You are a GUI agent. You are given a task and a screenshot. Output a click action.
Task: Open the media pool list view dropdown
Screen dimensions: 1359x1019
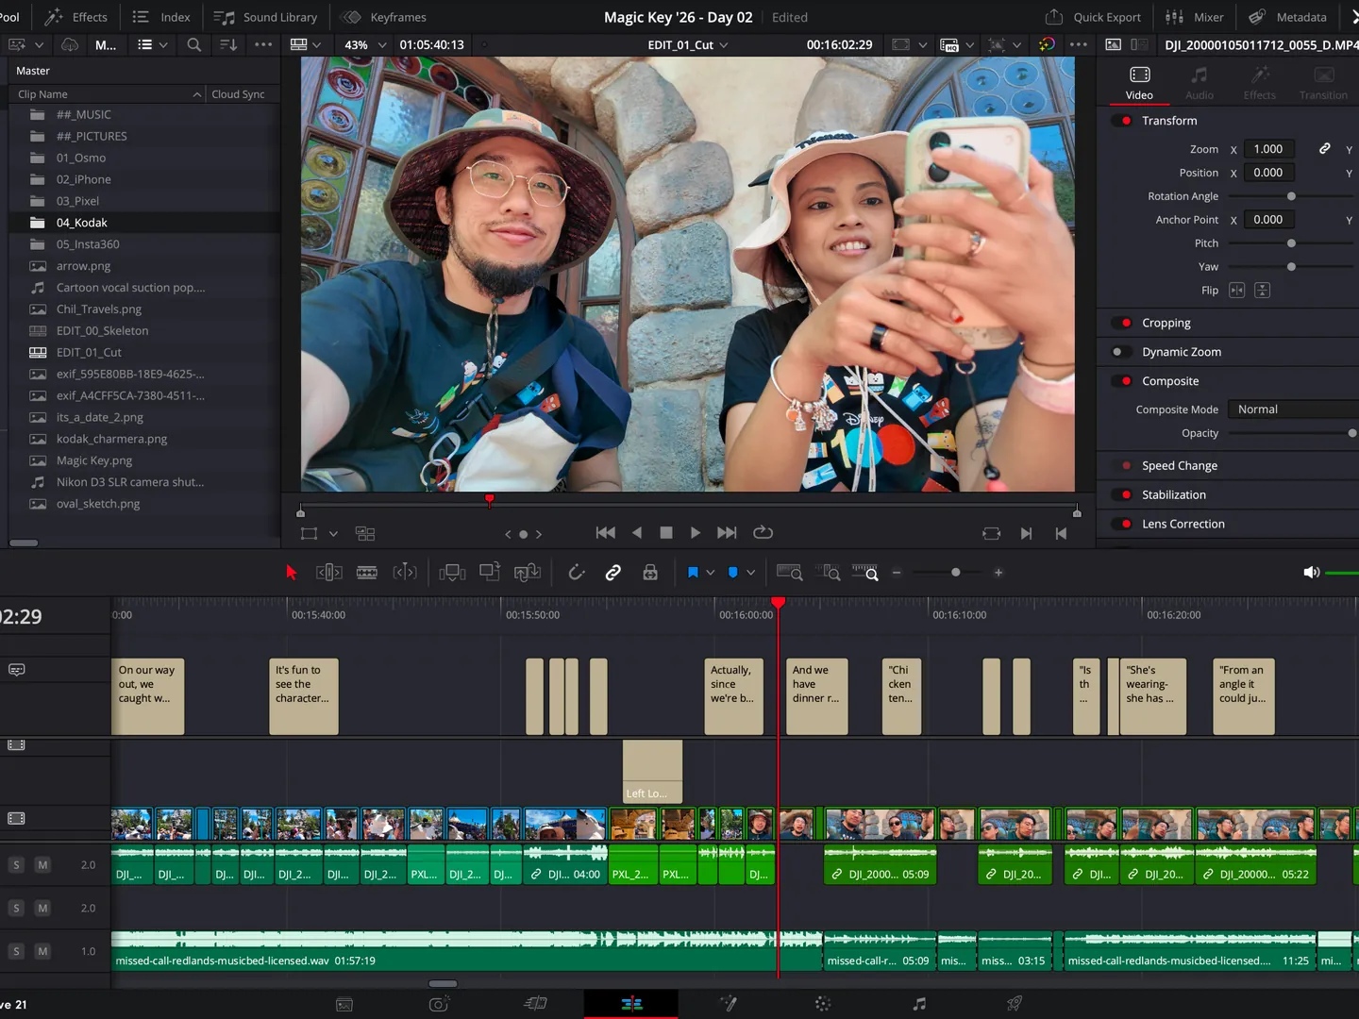pyautogui.click(x=152, y=44)
